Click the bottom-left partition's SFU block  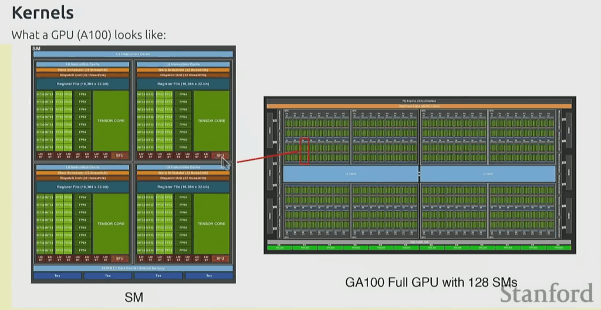click(x=120, y=258)
